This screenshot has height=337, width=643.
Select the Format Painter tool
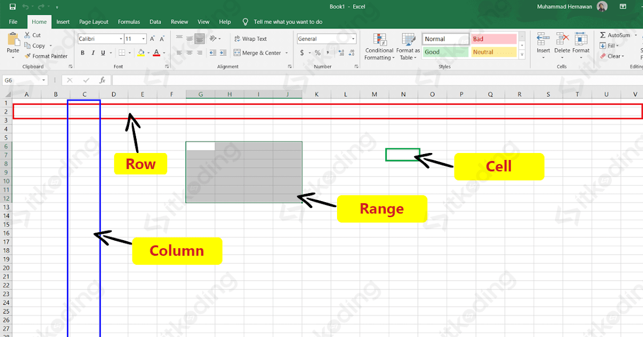[47, 56]
